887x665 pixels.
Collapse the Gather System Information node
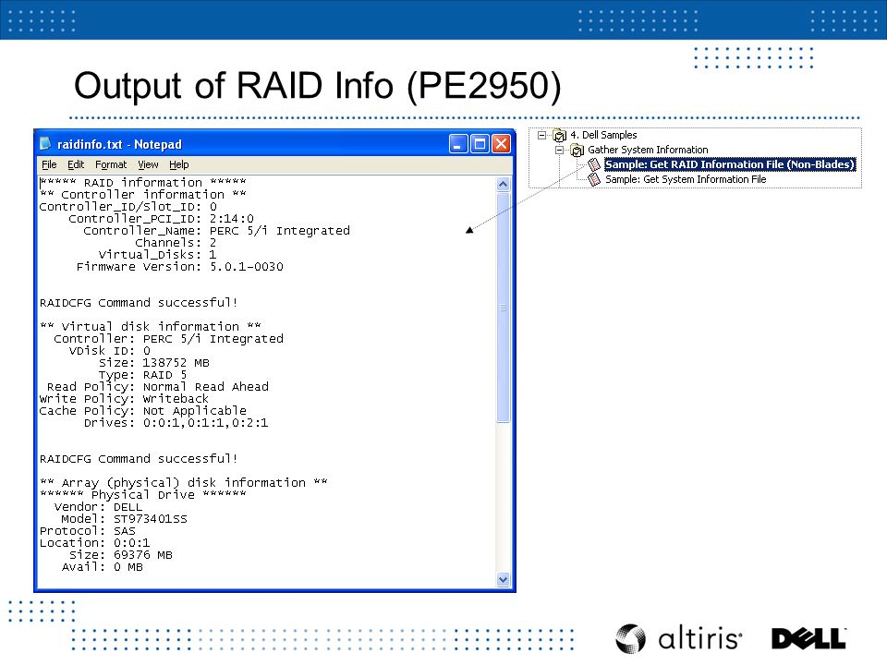tap(560, 150)
